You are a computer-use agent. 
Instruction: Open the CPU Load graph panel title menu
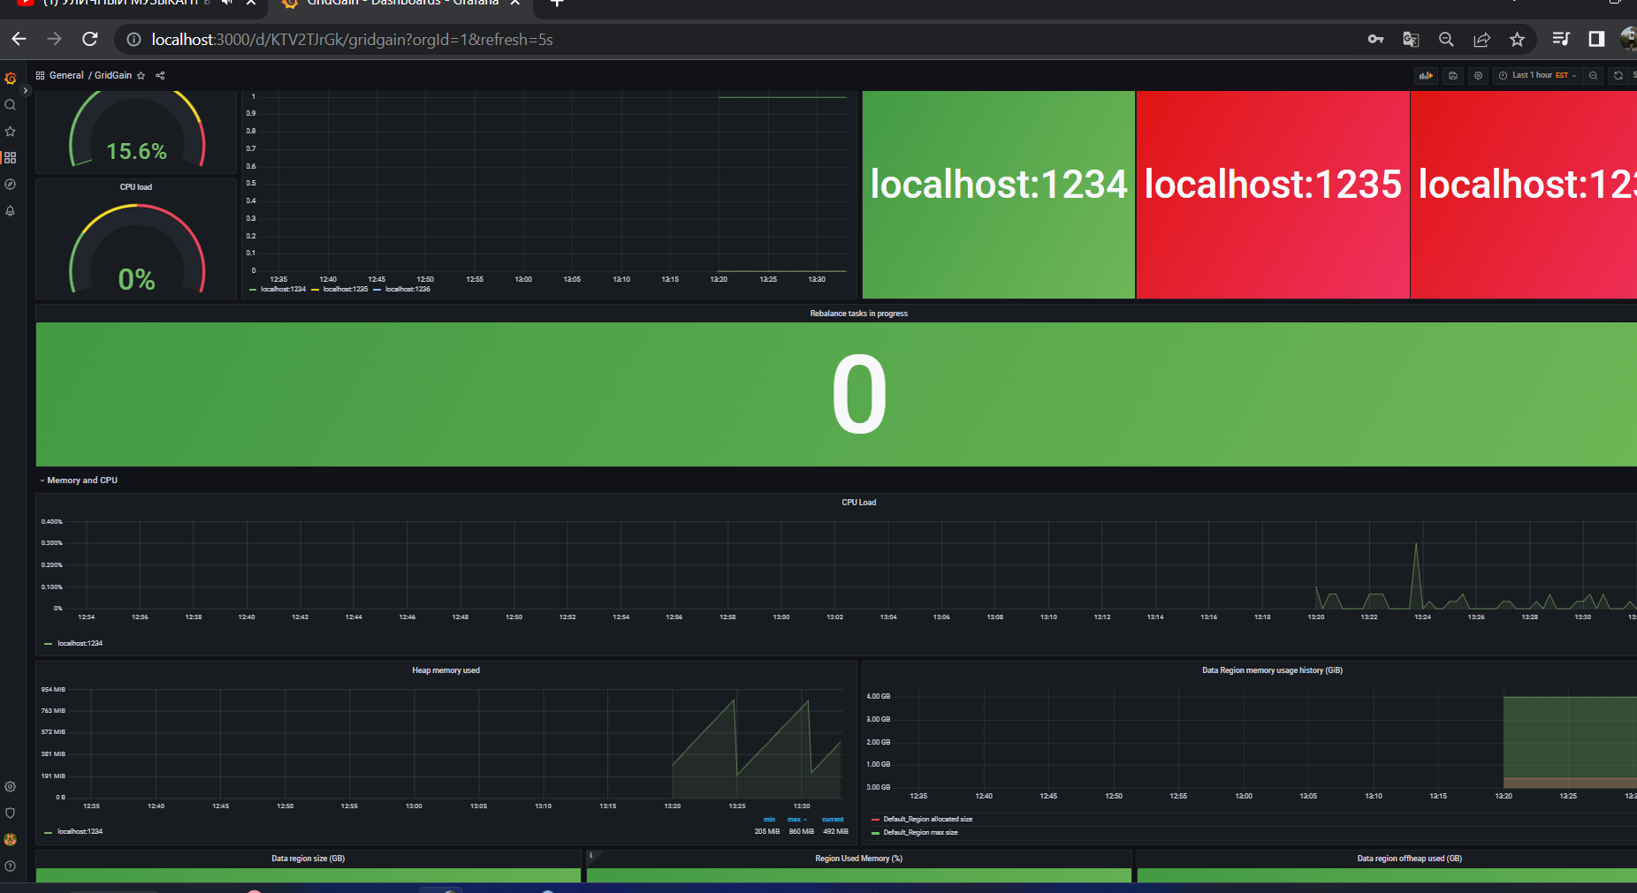tap(858, 503)
